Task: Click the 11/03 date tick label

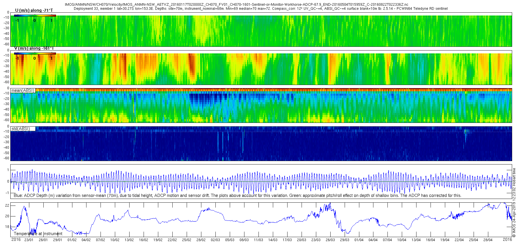Action: tap(258, 240)
